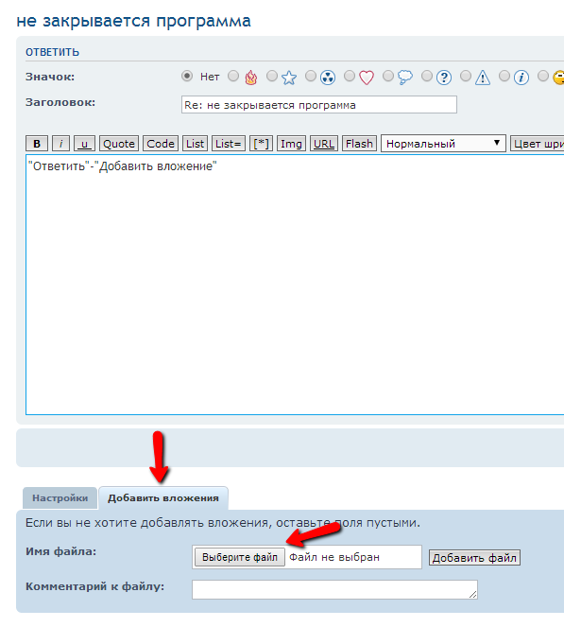This screenshot has width=564, height=627.
Task: Select the radio button beside radioactive icon
Action: [311, 76]
